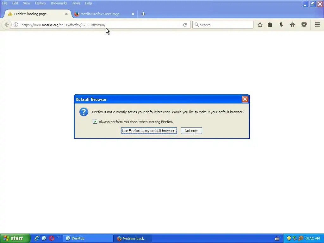This screenshot has width=324, height=243.
Task: Minimize the Firefox window
Action: tap(305, 4)
